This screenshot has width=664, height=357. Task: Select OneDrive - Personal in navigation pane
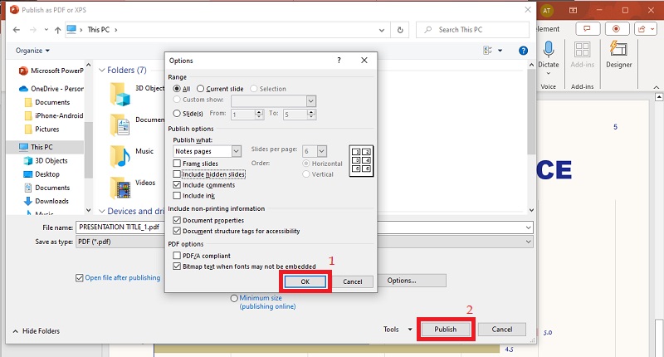pos(51,89)
